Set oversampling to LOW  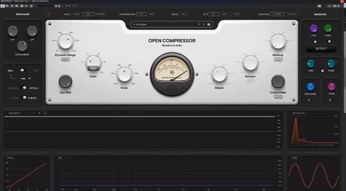[x=141, y=14]
